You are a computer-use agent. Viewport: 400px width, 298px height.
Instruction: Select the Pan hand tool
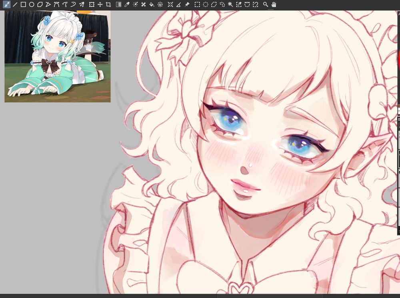pos(274,4)
